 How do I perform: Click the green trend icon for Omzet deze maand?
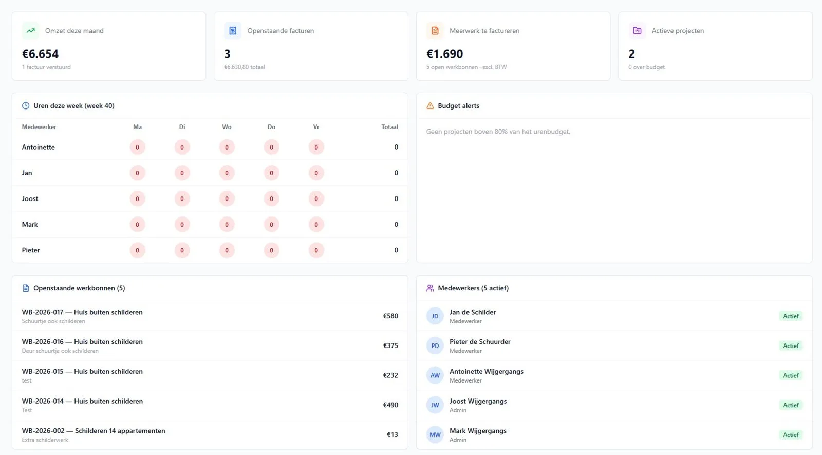[x=31, y=31]
